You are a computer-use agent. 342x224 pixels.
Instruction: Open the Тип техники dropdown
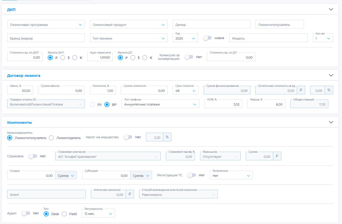point(129,38)
